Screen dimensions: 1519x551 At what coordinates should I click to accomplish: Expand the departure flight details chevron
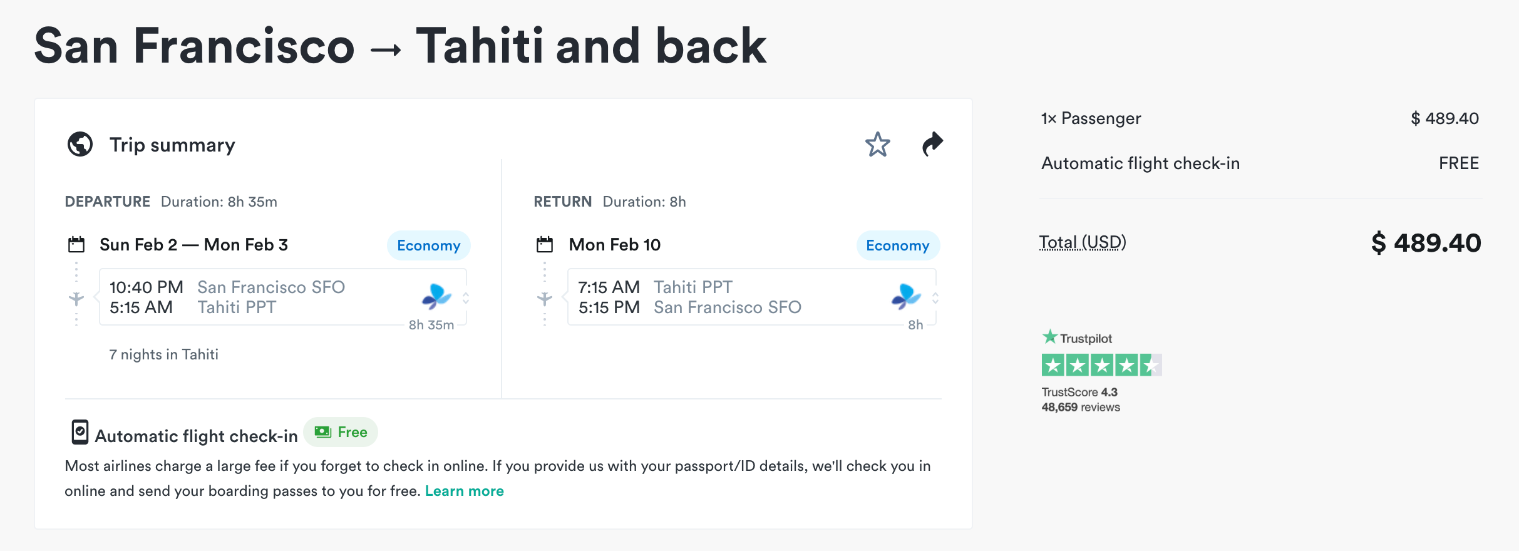point(466,297)
